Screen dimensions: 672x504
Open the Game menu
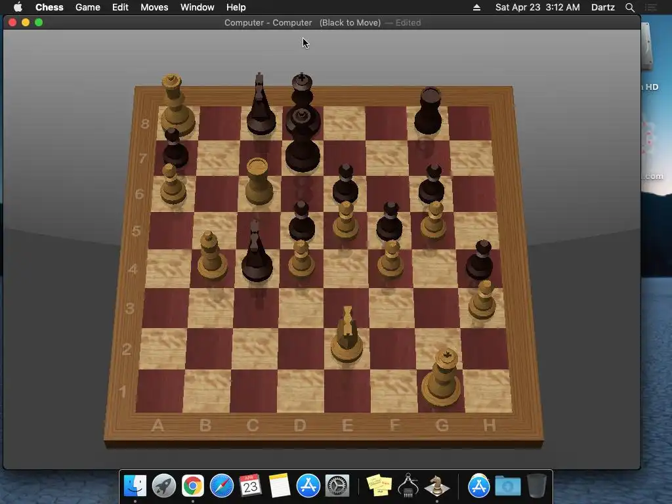[87, 7]
